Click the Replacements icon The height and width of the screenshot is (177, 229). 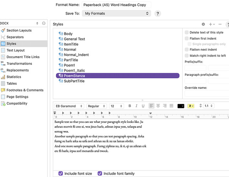(3, 70)
